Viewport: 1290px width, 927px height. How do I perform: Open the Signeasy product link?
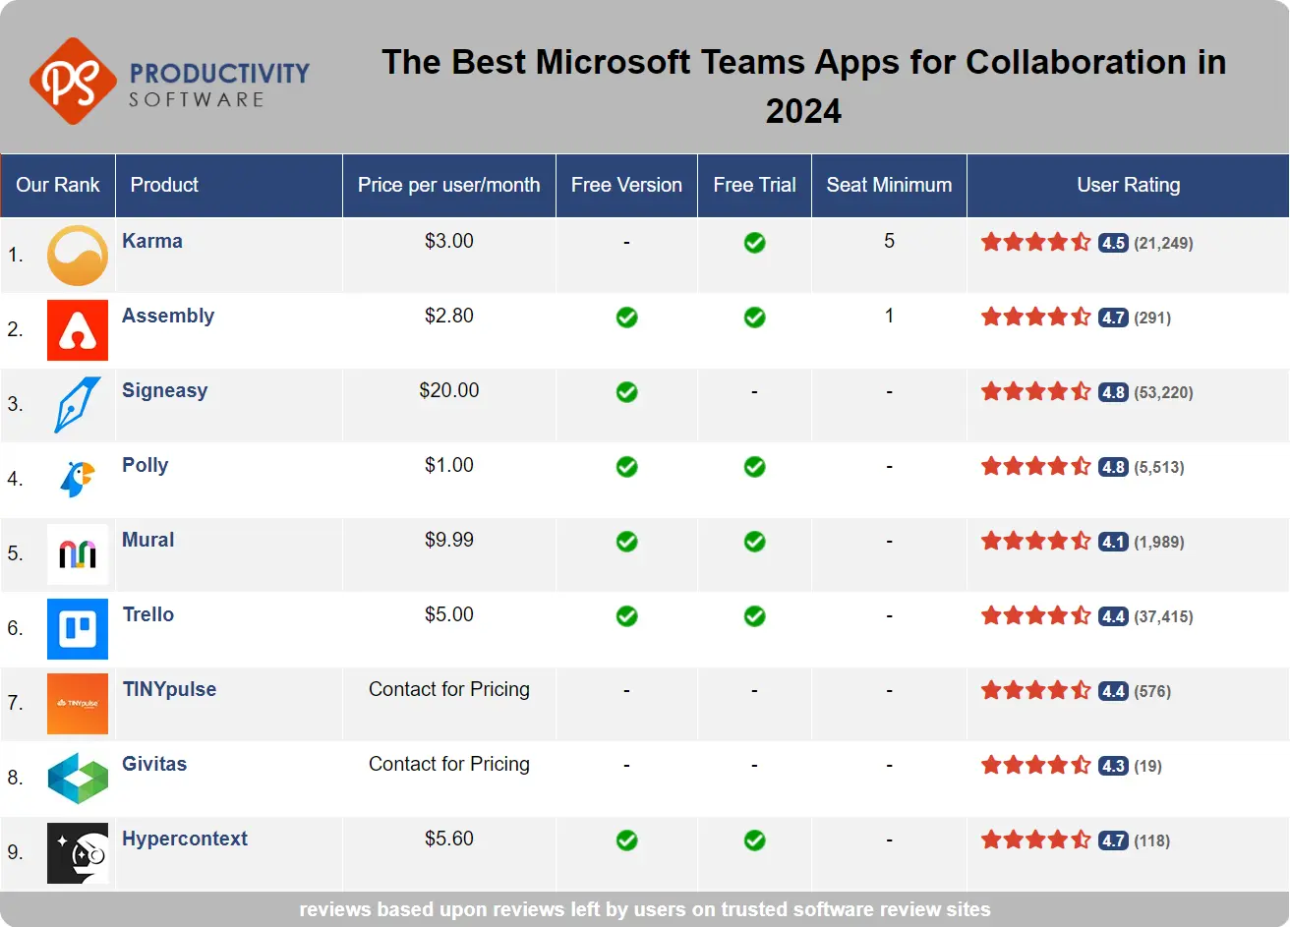pyautogui.click(x=165, y=390)
